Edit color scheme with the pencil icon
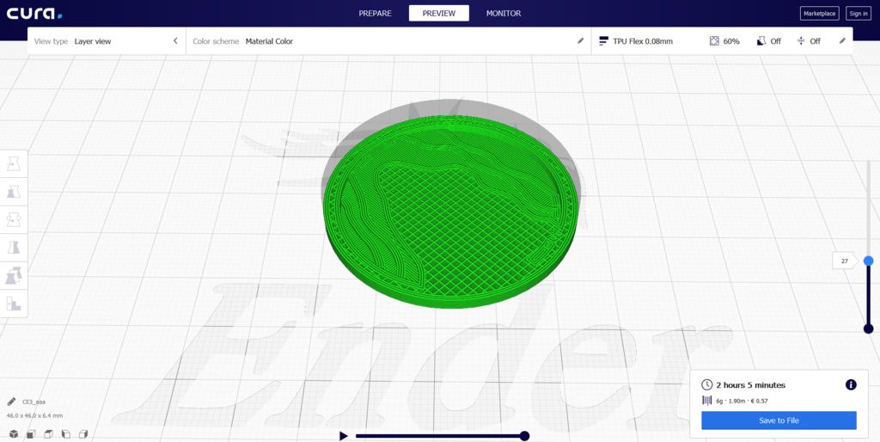 point(580,41)
